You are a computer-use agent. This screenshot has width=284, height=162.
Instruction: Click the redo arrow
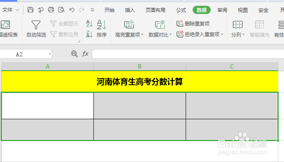click(x=81, y=10)
